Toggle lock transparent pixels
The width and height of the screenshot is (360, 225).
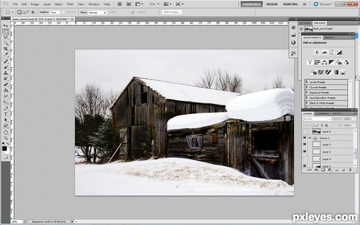coord(313,125)
